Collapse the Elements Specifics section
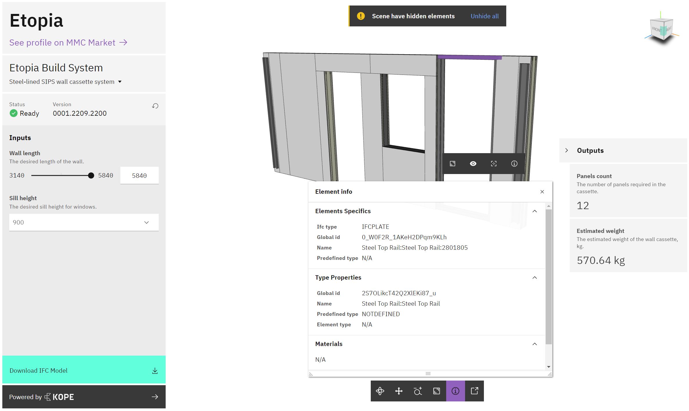The height and width of the screenshot is (411, 689). [534, 211]
